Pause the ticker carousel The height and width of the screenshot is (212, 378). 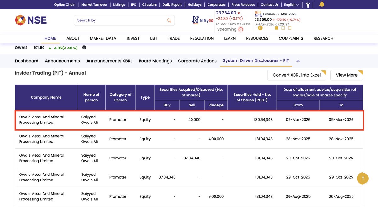point(260,28)
